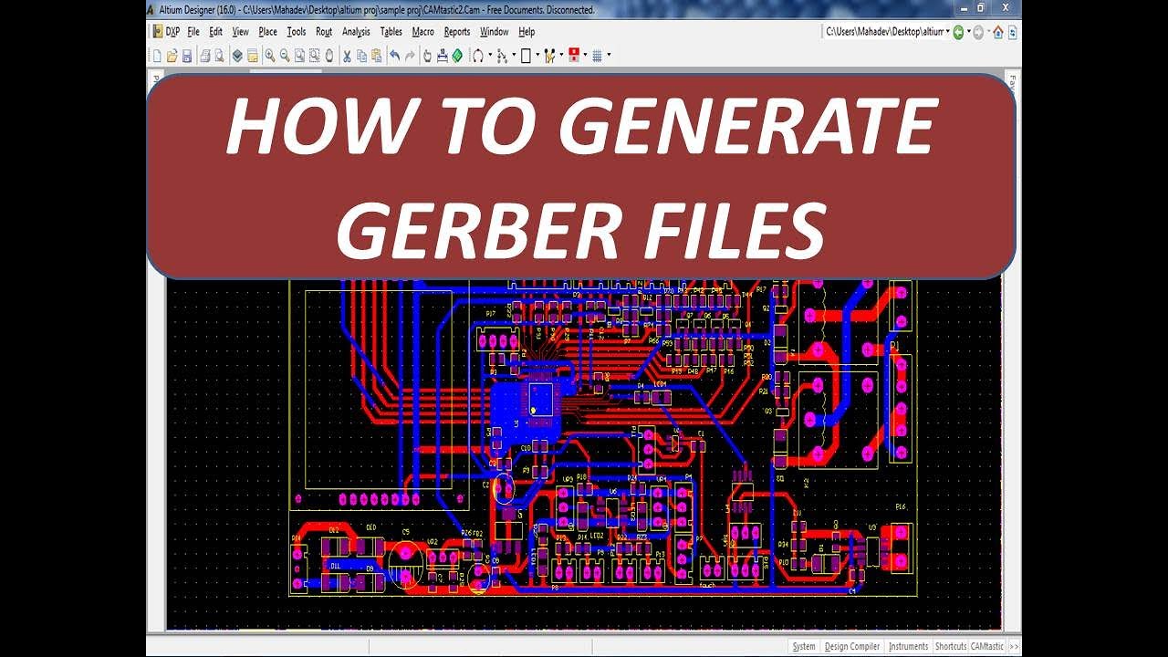Click the Open file folder icon
The image size is (1168, 657).
[172, 56]
